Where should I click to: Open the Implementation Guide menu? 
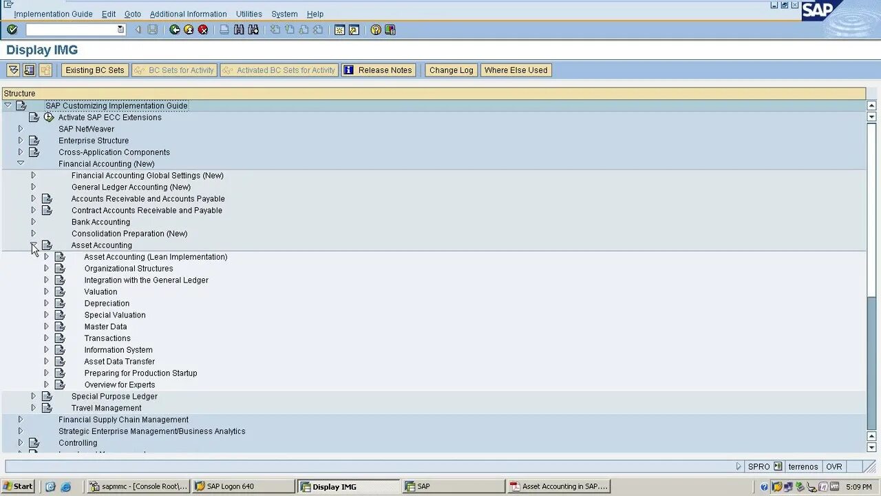tap(53, 14)
